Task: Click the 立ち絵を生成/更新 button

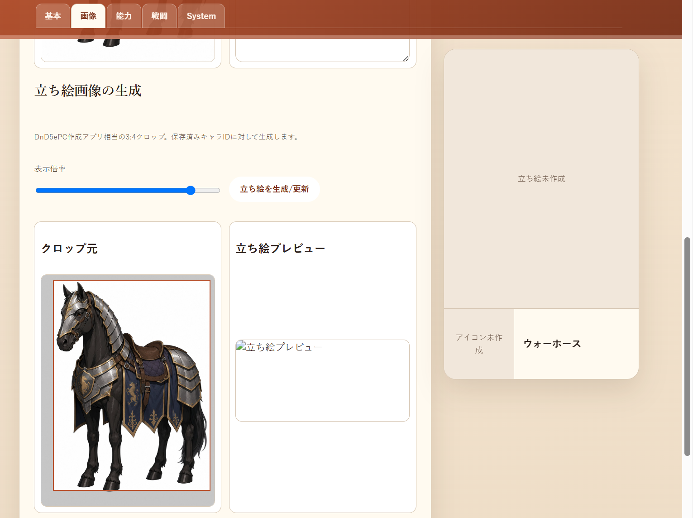Action: point(274,189)
